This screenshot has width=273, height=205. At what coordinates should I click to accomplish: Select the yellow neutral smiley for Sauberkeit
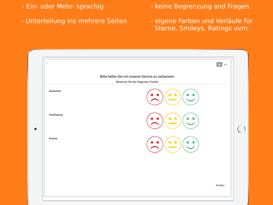(x=173, y=97)
